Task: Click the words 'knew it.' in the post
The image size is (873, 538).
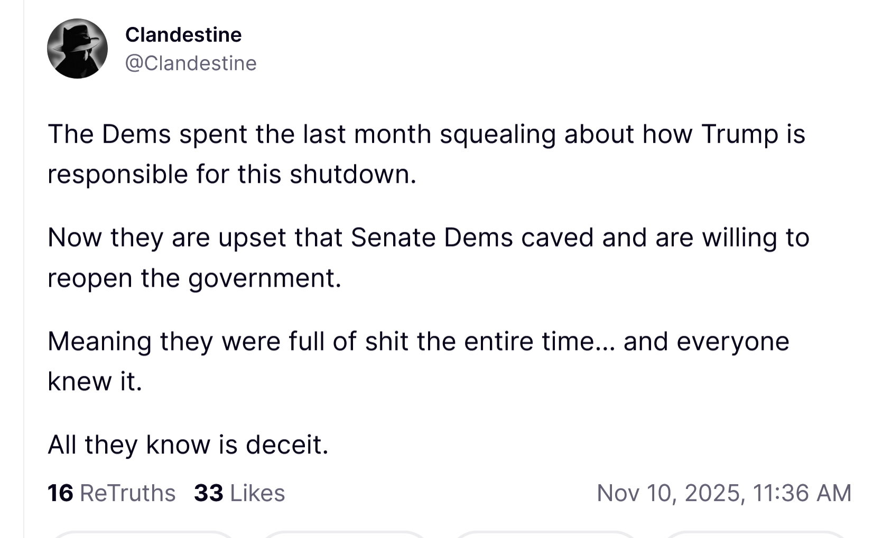Action: 95,381
